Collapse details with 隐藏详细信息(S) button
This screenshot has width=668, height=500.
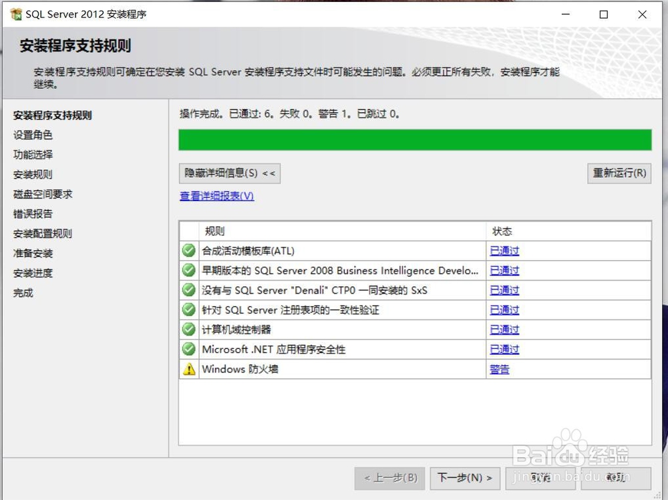point(230,173)
